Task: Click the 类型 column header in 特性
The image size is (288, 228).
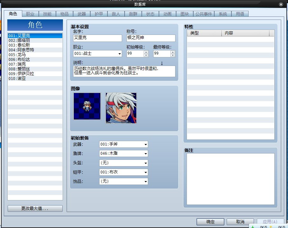Action: pos(204,33)
